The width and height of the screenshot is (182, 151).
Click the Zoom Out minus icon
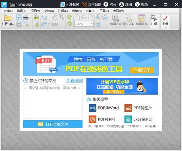pos(105,17)
